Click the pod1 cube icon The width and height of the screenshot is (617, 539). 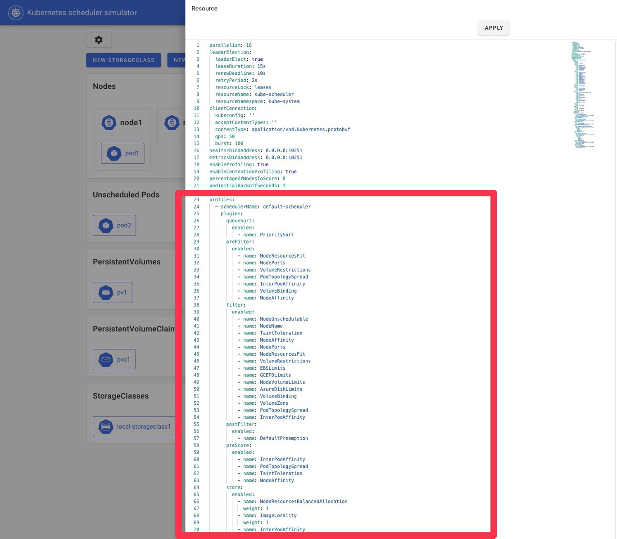click(x=114, y=153)
